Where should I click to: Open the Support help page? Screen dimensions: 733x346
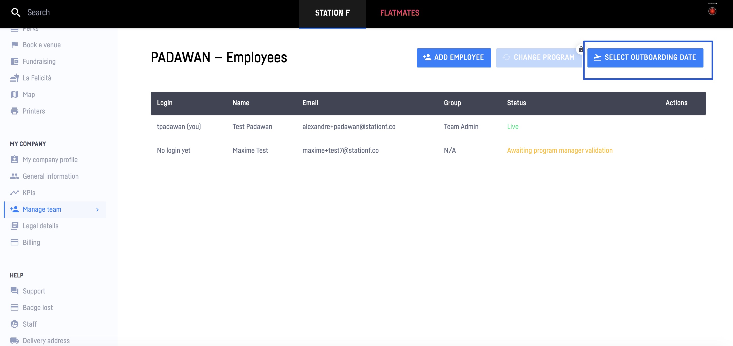[x=34, y=291]
